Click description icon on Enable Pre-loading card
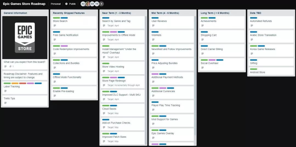The image size is (296, 147). 55,96
